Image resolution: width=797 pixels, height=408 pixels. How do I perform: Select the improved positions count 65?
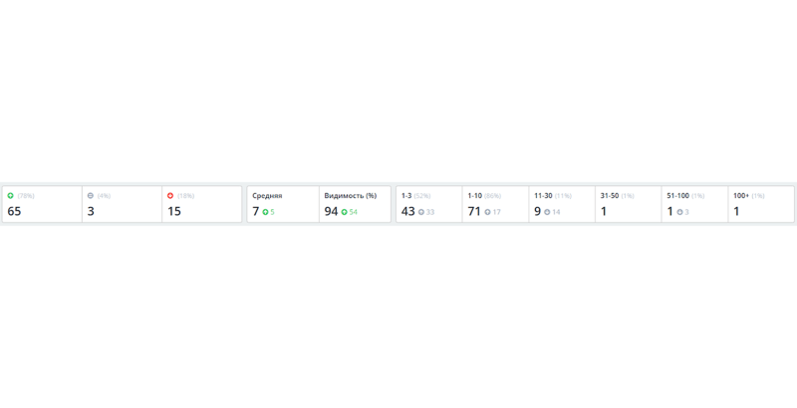14,211
